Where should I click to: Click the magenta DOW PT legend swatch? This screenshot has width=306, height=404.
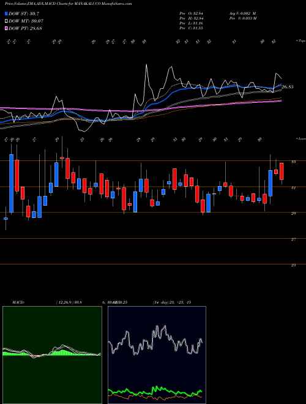6,28
